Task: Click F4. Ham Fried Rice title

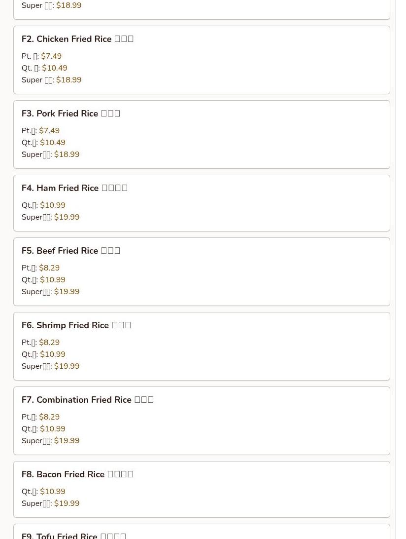Action: pos(74,188)
